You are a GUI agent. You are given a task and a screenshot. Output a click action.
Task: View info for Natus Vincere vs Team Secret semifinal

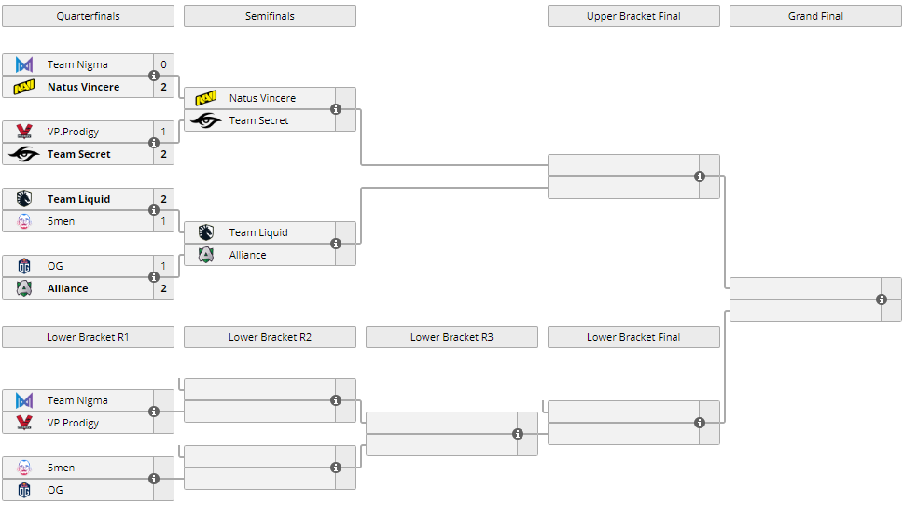(336, 109)
